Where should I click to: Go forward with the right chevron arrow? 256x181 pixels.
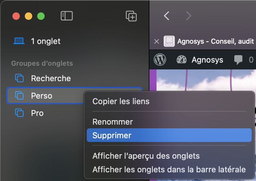[x=188, y=16]
